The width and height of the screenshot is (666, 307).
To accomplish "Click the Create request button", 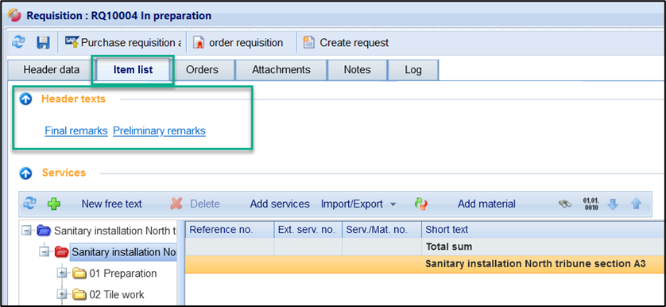I will (x=346, y=42).
